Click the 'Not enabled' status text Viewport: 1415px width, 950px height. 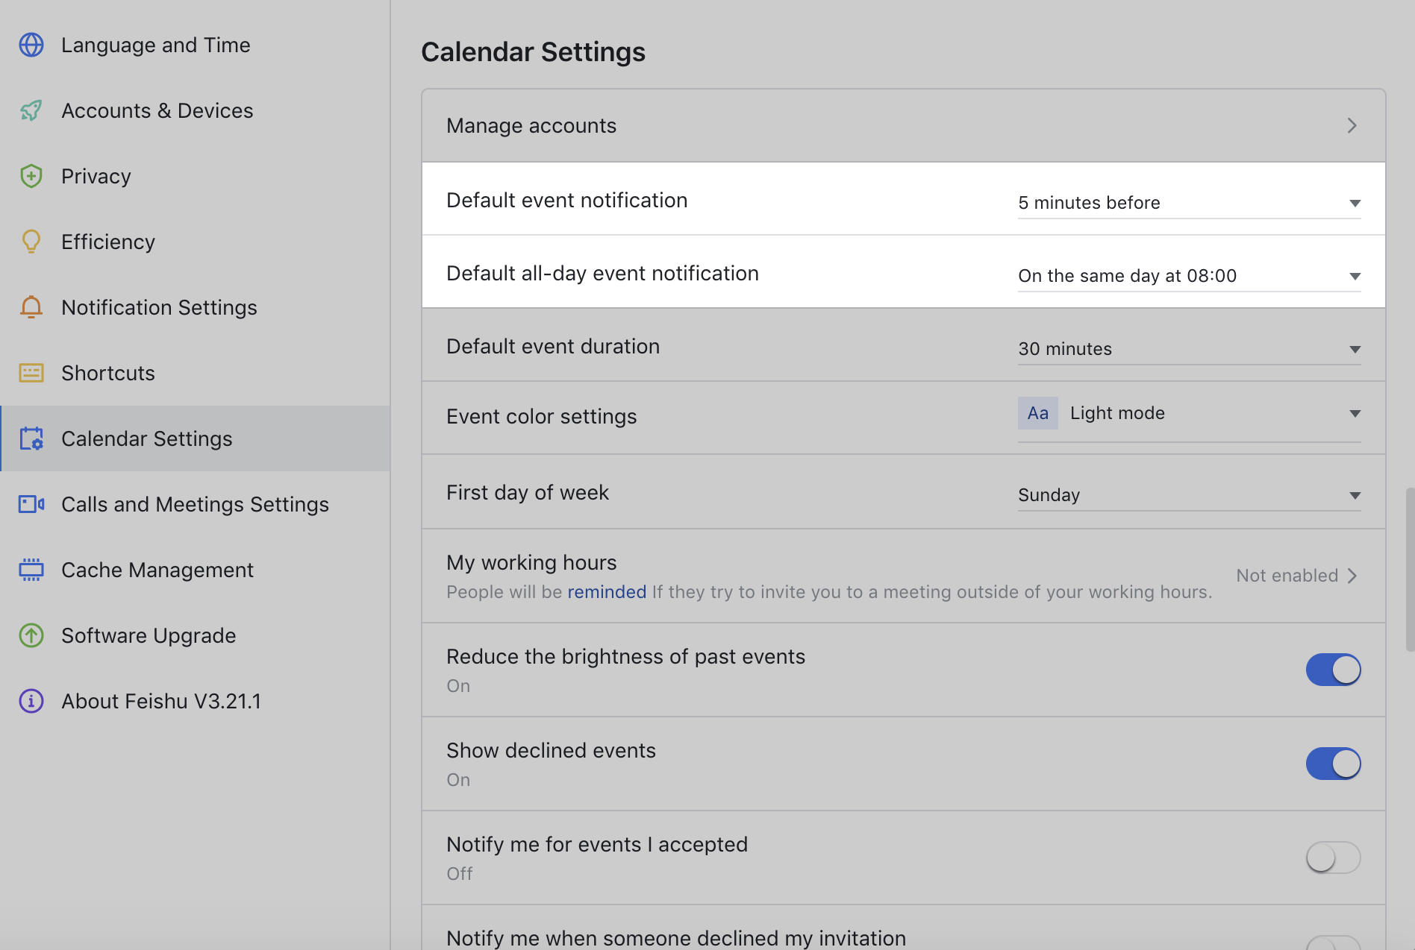click(1287, 576)
